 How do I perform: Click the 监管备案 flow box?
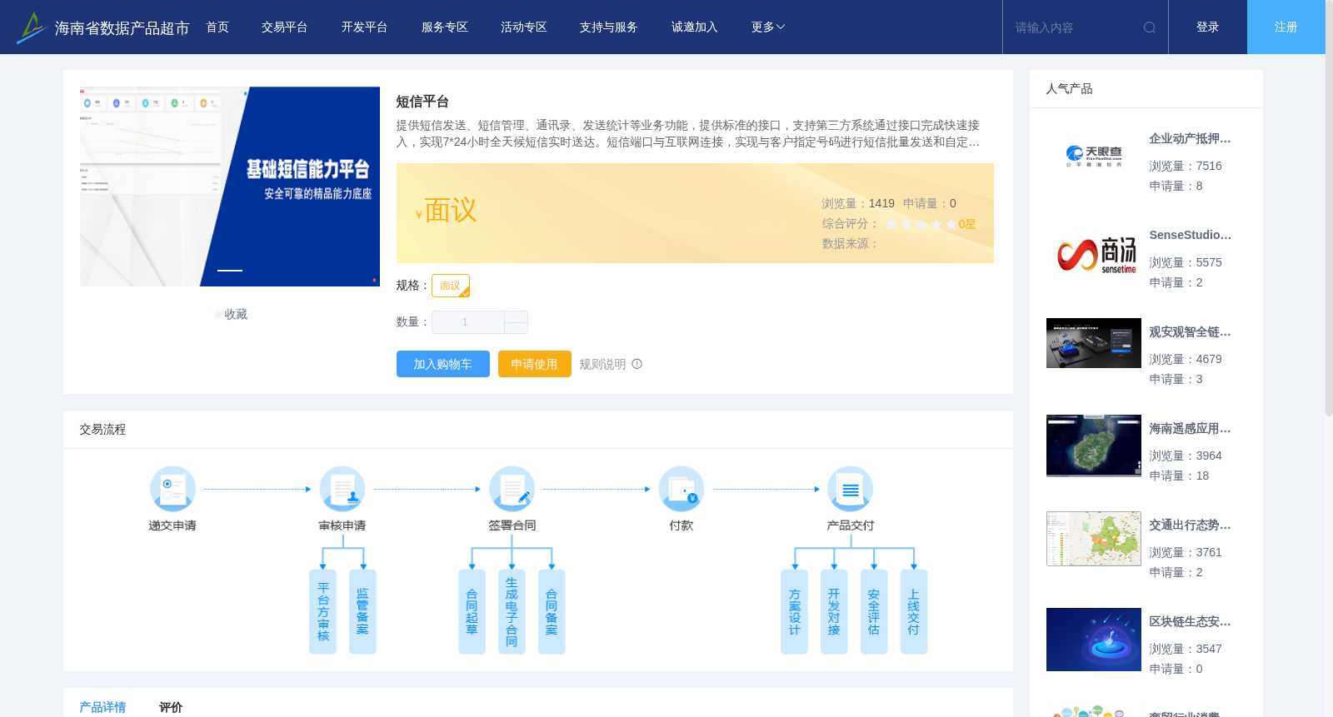[x=362, y=612]
